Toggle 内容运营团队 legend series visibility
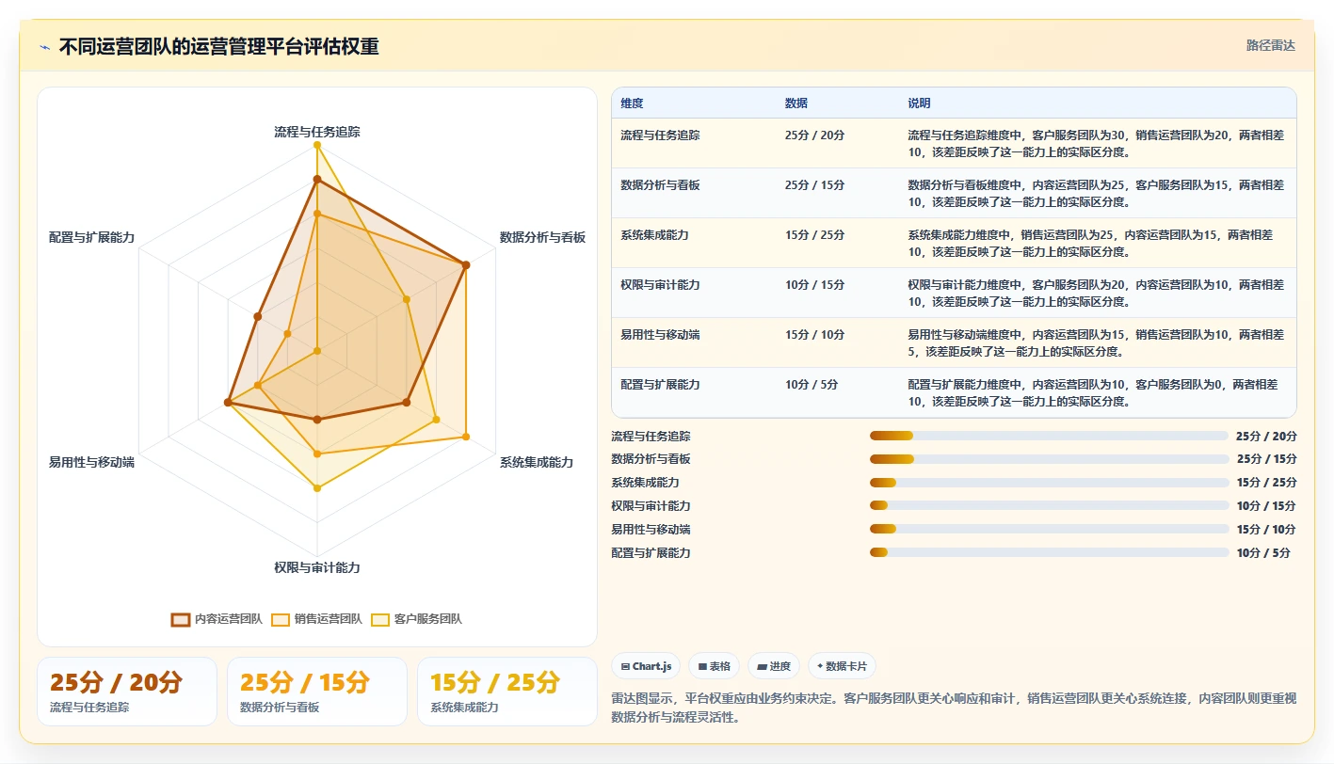 pyautogui.click(x=217, y=619)
